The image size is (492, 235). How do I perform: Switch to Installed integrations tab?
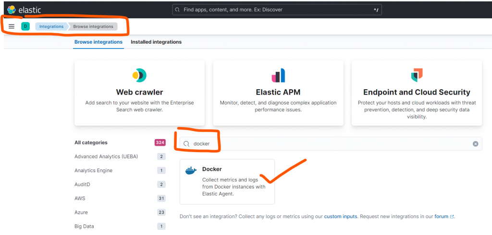156,42
